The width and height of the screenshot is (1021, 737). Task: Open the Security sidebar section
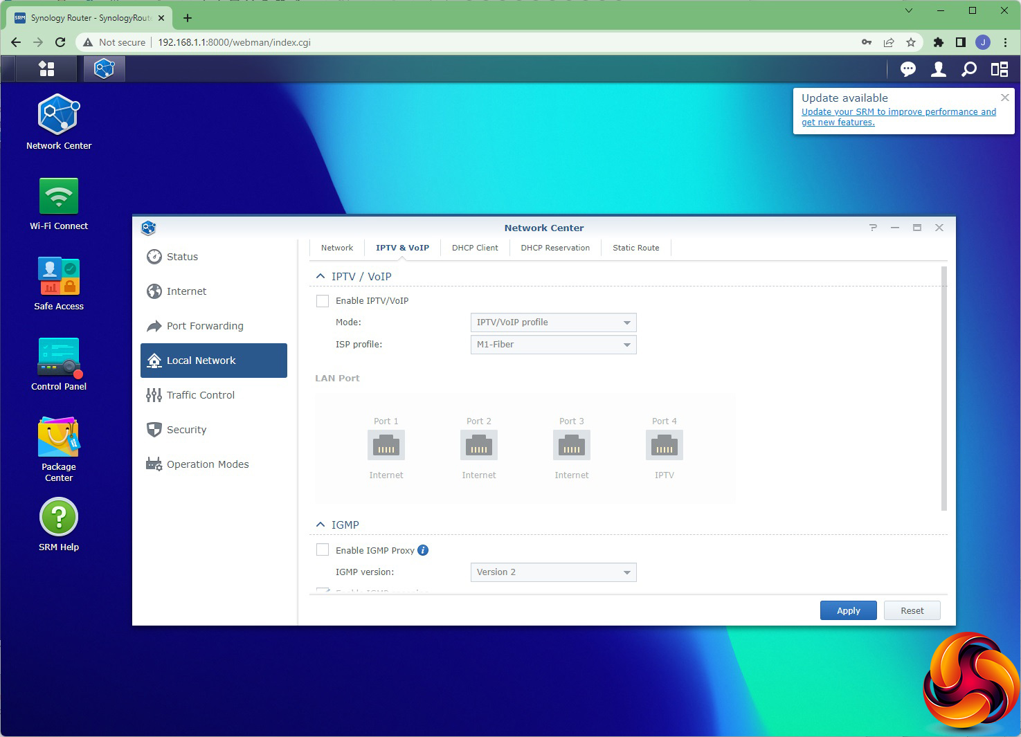point(214,430)
